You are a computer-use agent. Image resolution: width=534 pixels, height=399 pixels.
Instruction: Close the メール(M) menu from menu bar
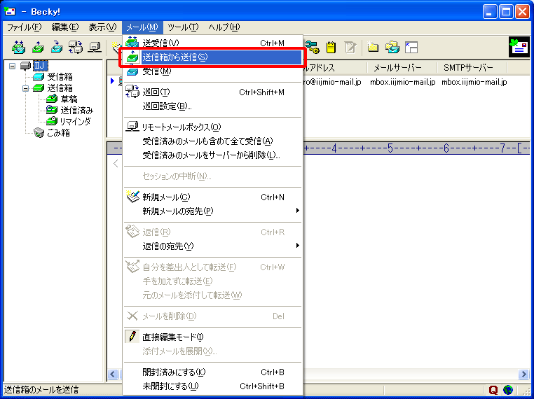pos(142,27)
